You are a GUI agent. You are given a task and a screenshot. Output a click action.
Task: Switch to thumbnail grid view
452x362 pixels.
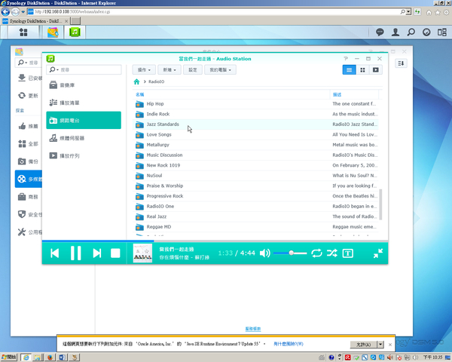[362, 69]
